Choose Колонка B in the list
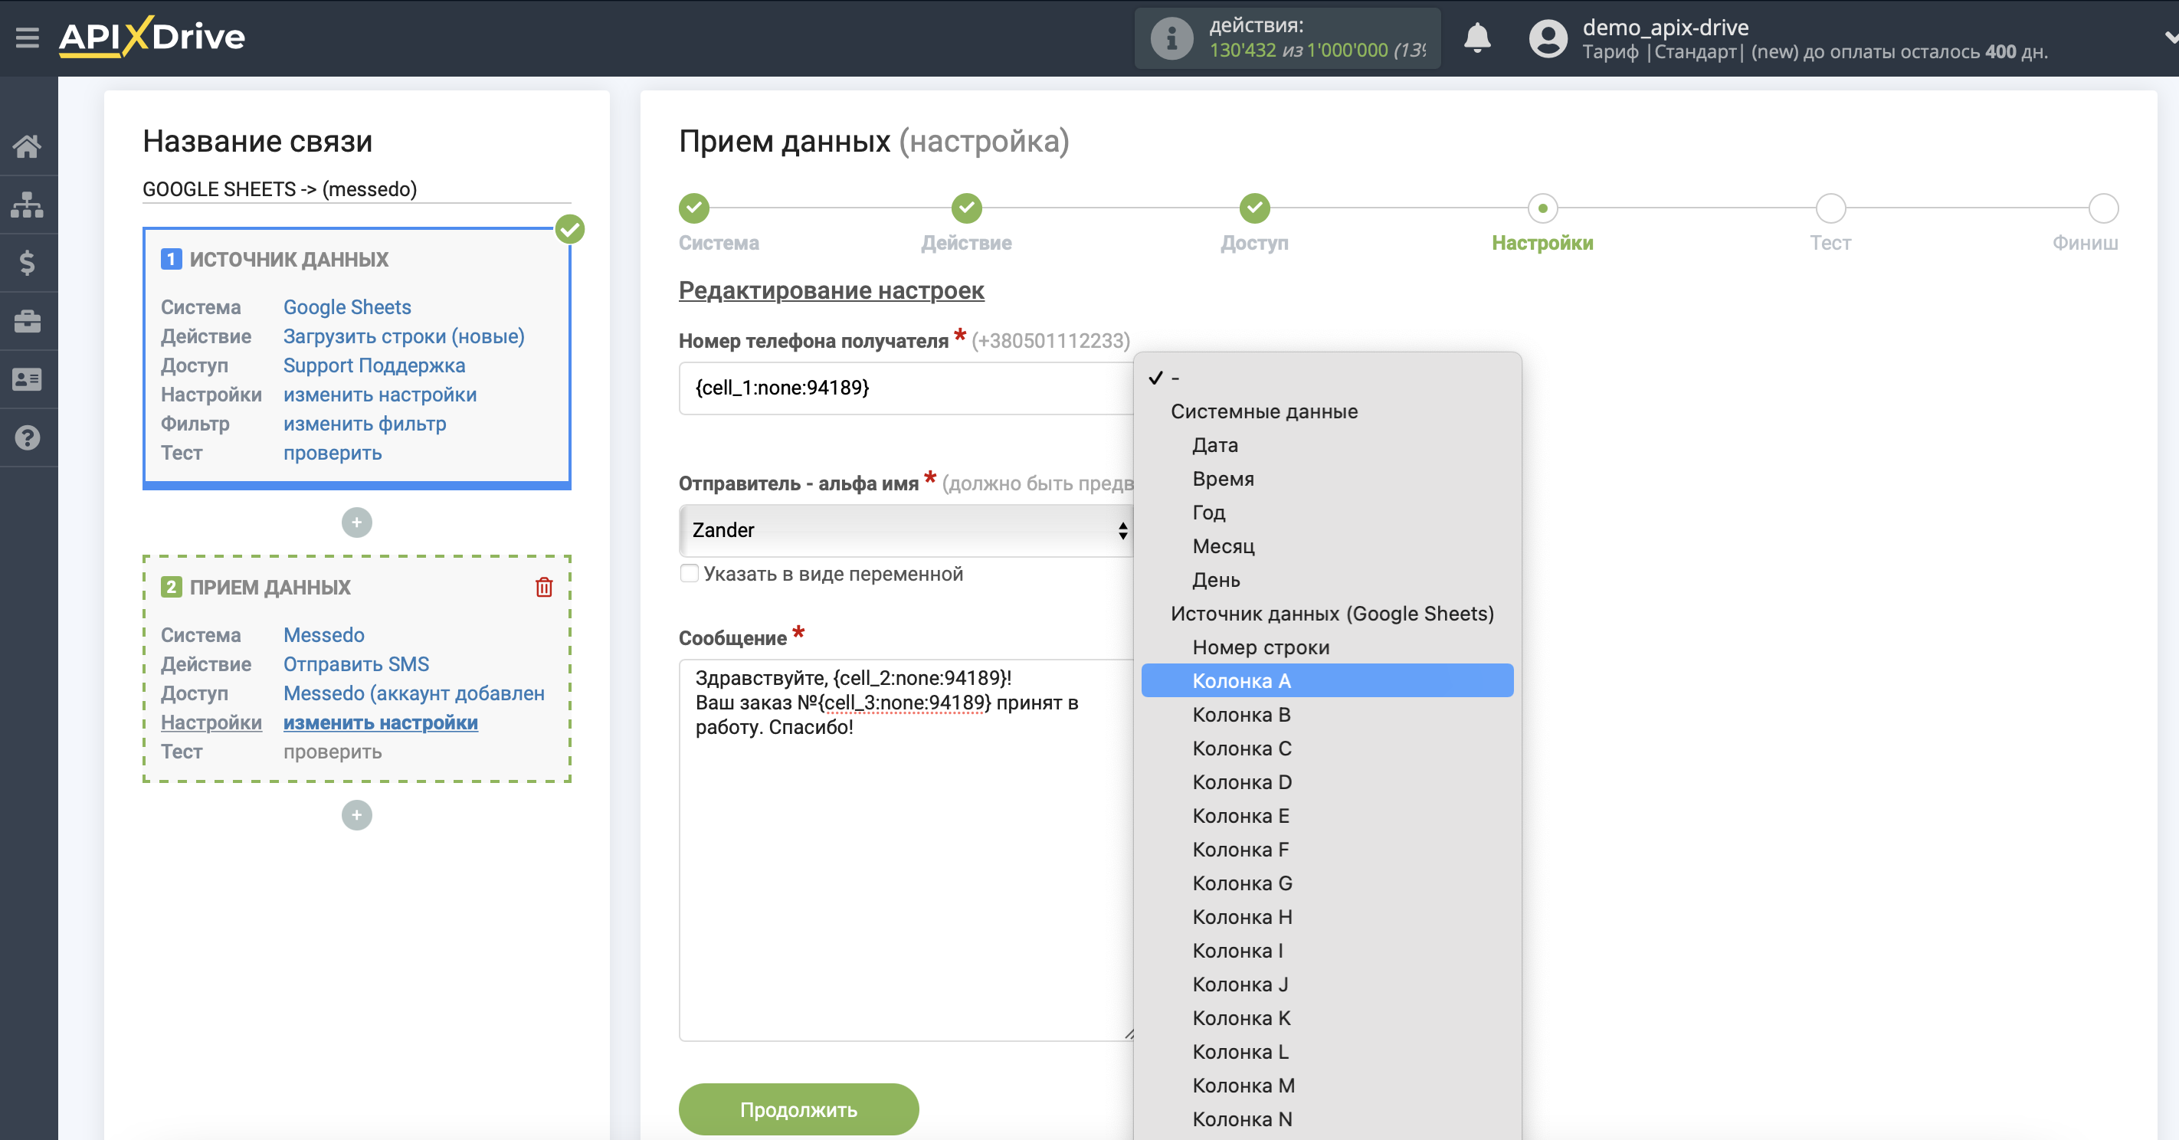The image size is (2179, 1140). pos(1327,715)
